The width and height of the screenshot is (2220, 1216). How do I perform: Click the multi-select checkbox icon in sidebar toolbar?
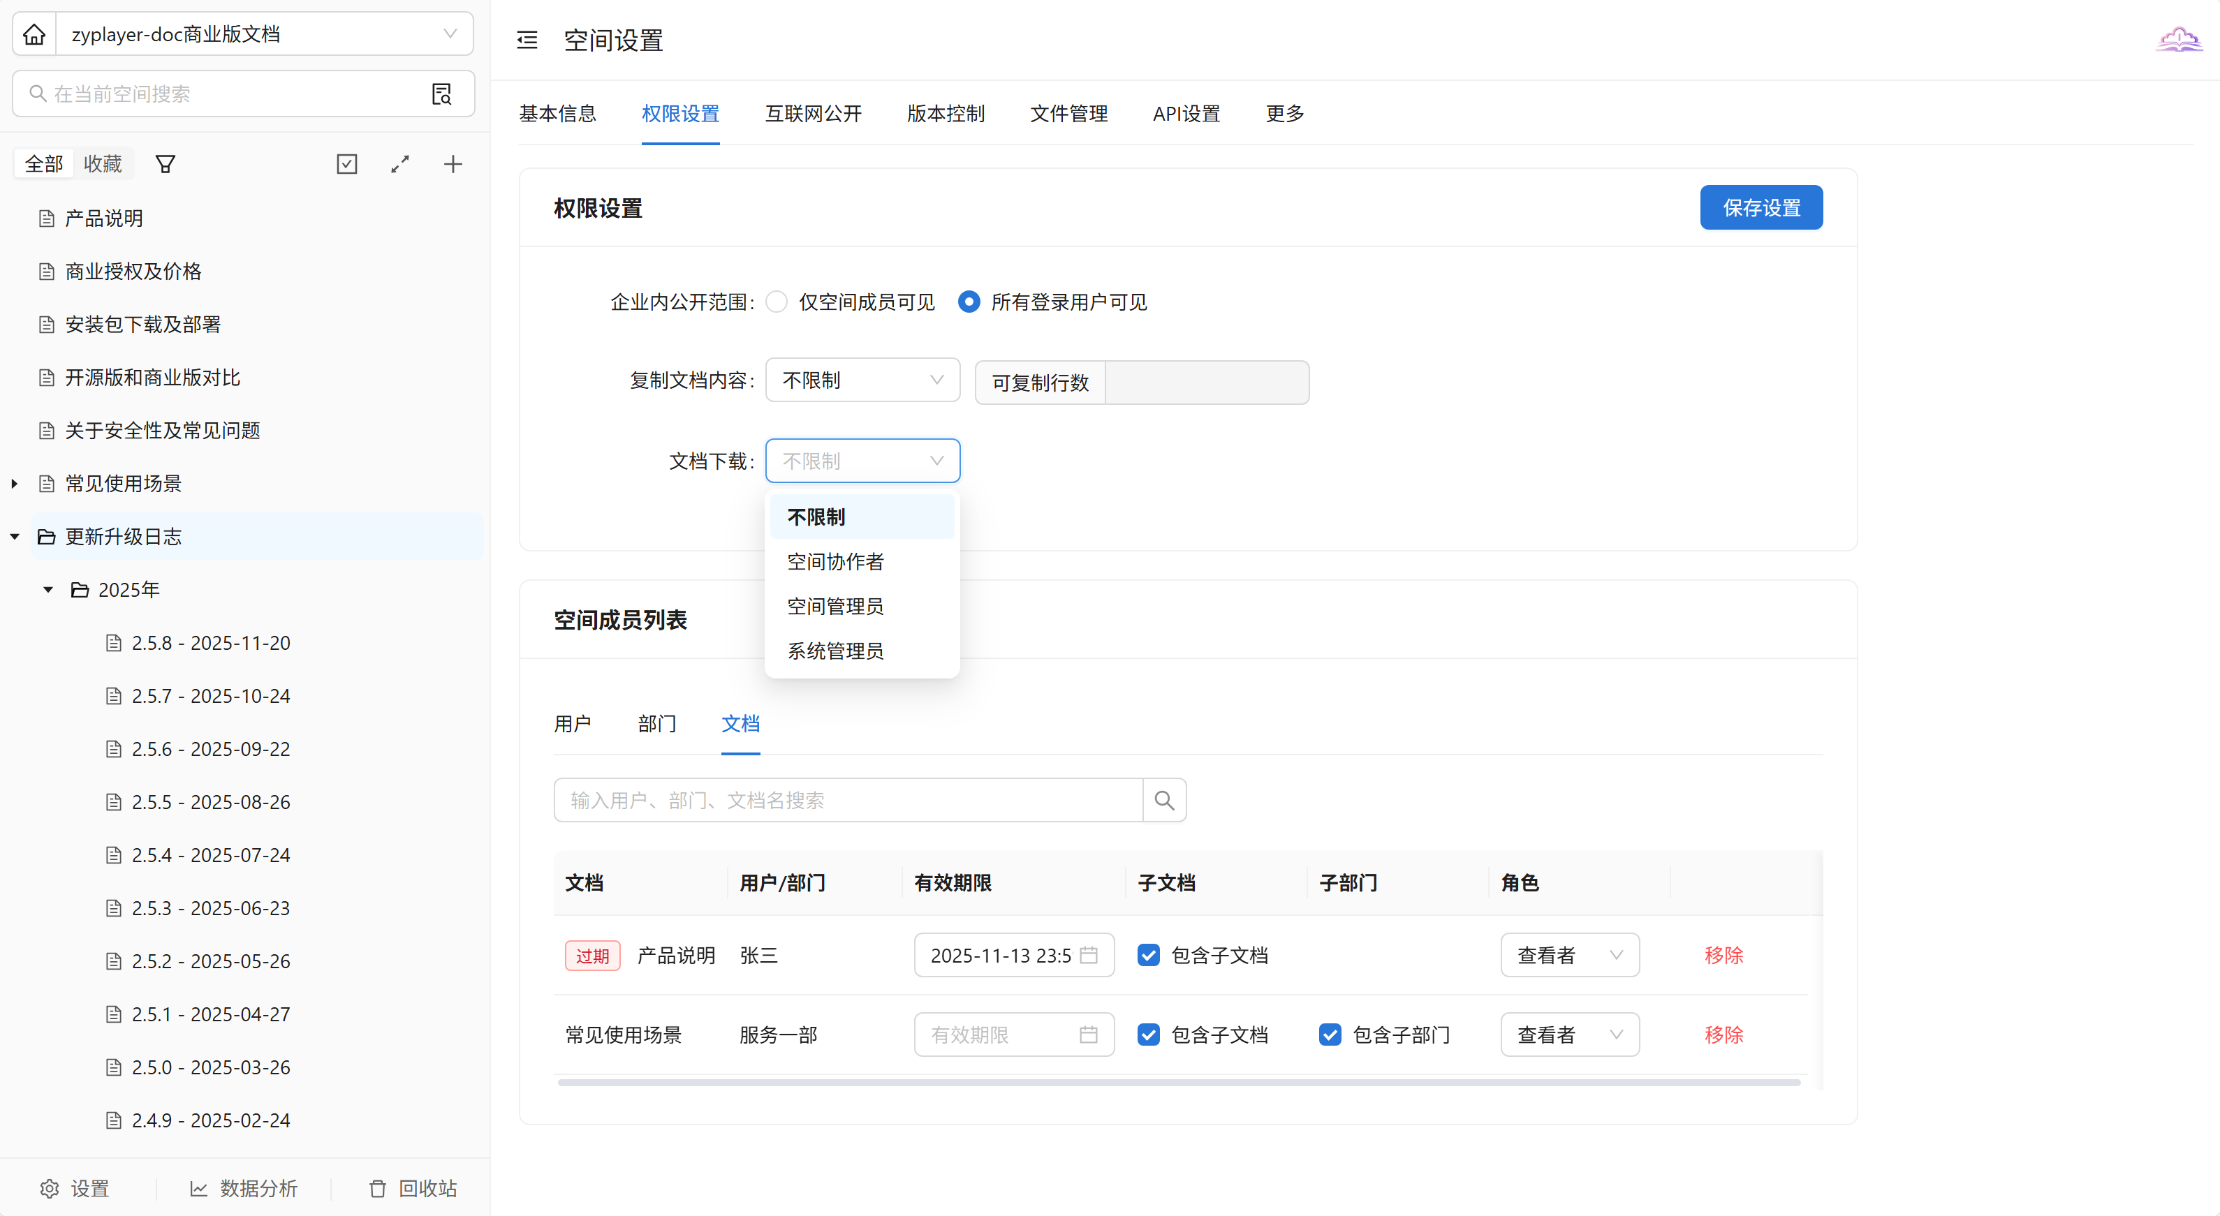pyautogui.click(x=346, y=163)
